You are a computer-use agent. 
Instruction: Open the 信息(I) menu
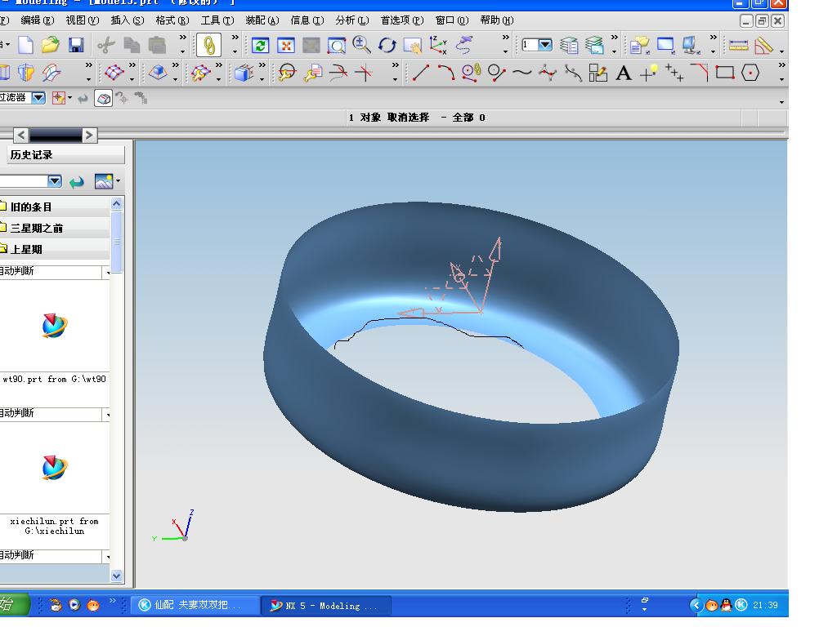pos(307,20)
